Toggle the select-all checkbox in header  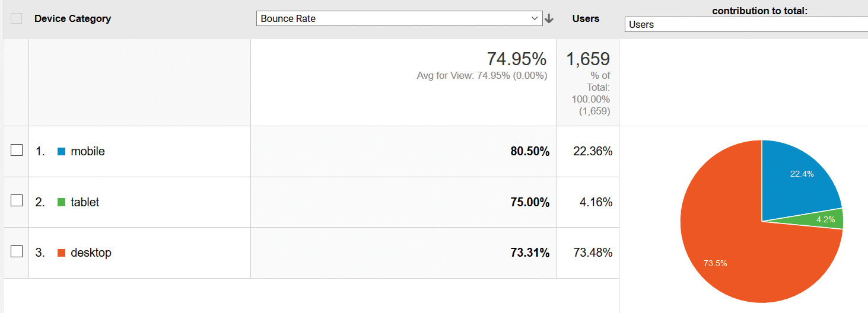pos(17,18)
